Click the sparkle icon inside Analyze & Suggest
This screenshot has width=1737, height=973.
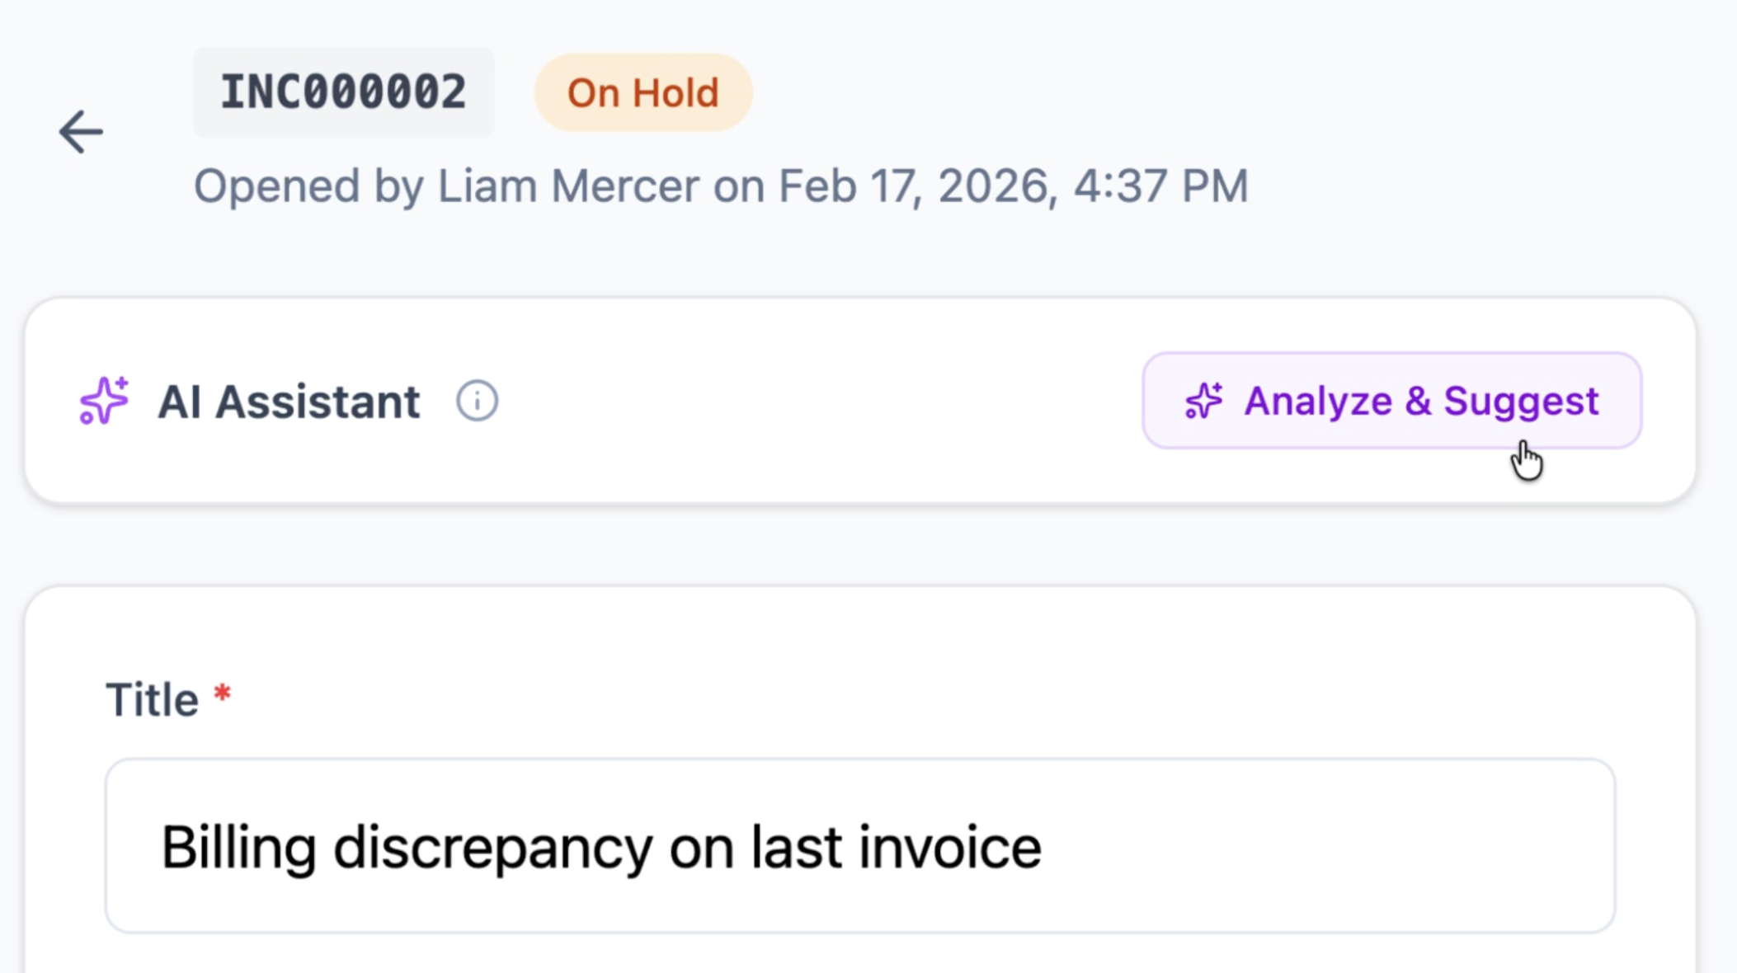pos(1204,402)
